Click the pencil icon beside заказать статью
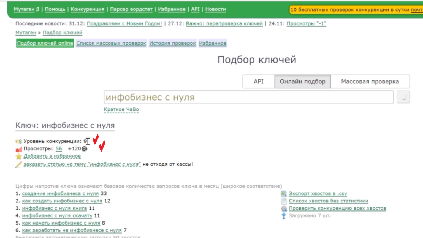Viewport: 423px width, 238px height. [18, 164]
